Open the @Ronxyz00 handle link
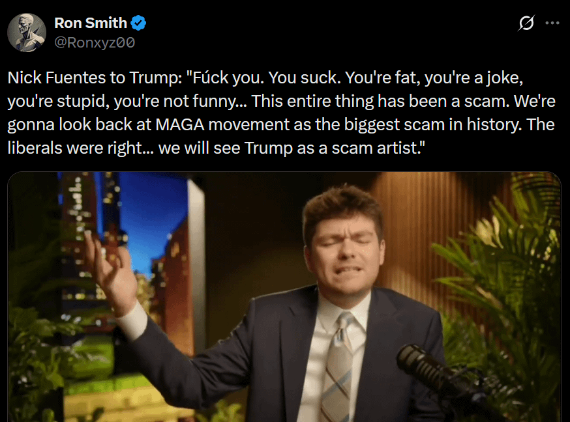This screenshot has height=422, width=570. coord(95,42)
